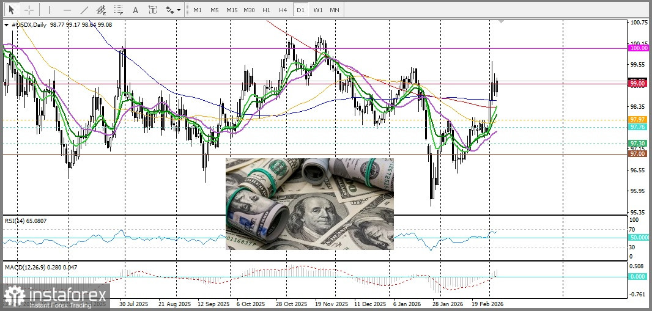652x311 pixels.
Task: Draw a vertical line tool
Action: click(x=50, y=10)
